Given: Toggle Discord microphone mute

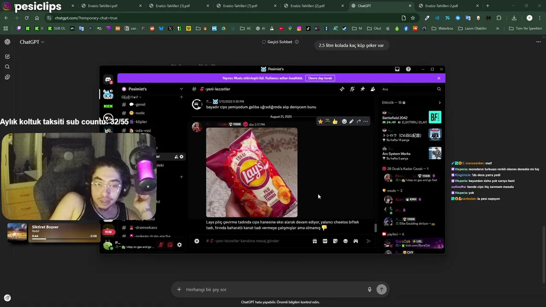Looking at the screenshot, I should pos(161,245).
